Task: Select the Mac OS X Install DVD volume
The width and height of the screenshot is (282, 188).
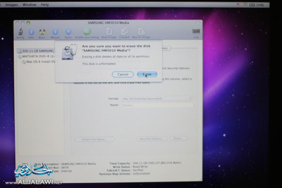Action: [x=39, y=62]
